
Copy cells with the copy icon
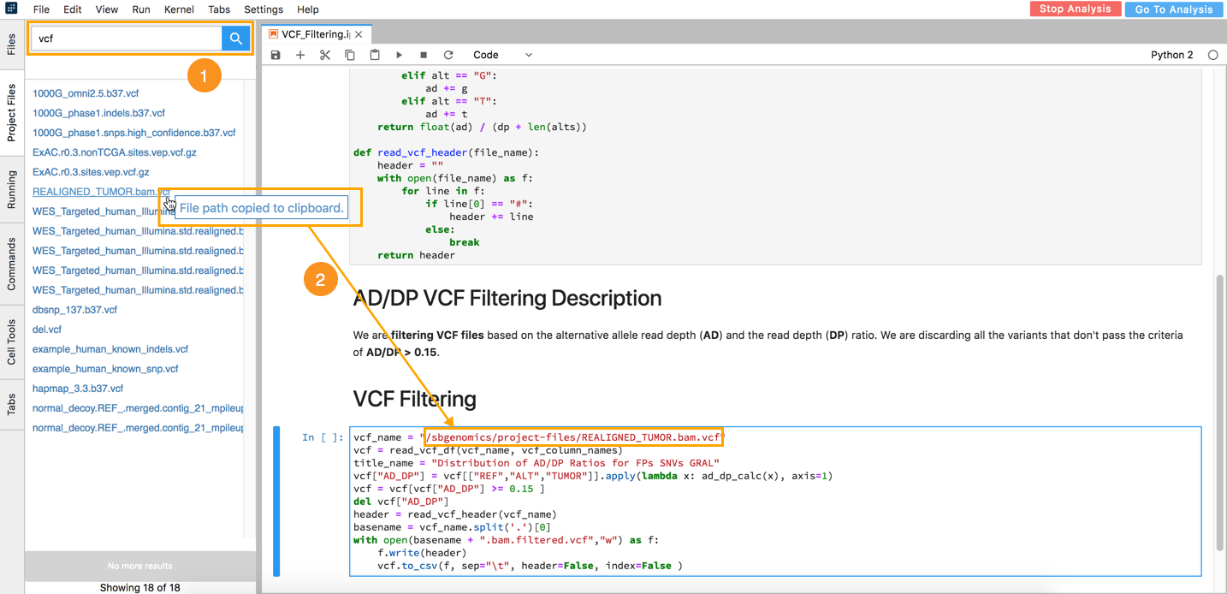click(x=349, y=54)
